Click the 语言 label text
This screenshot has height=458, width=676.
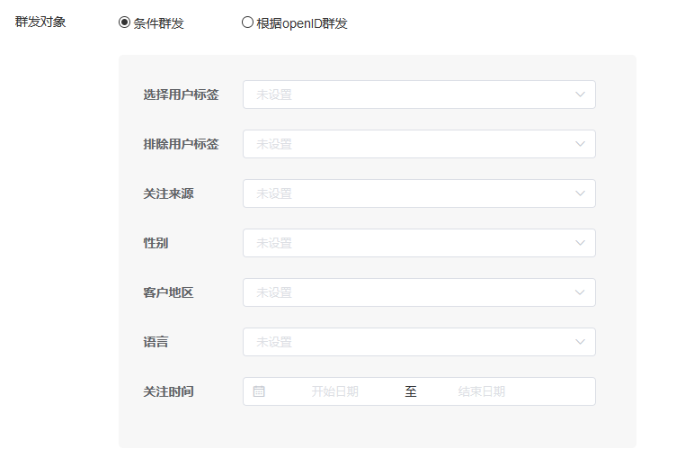pos(156,342)
